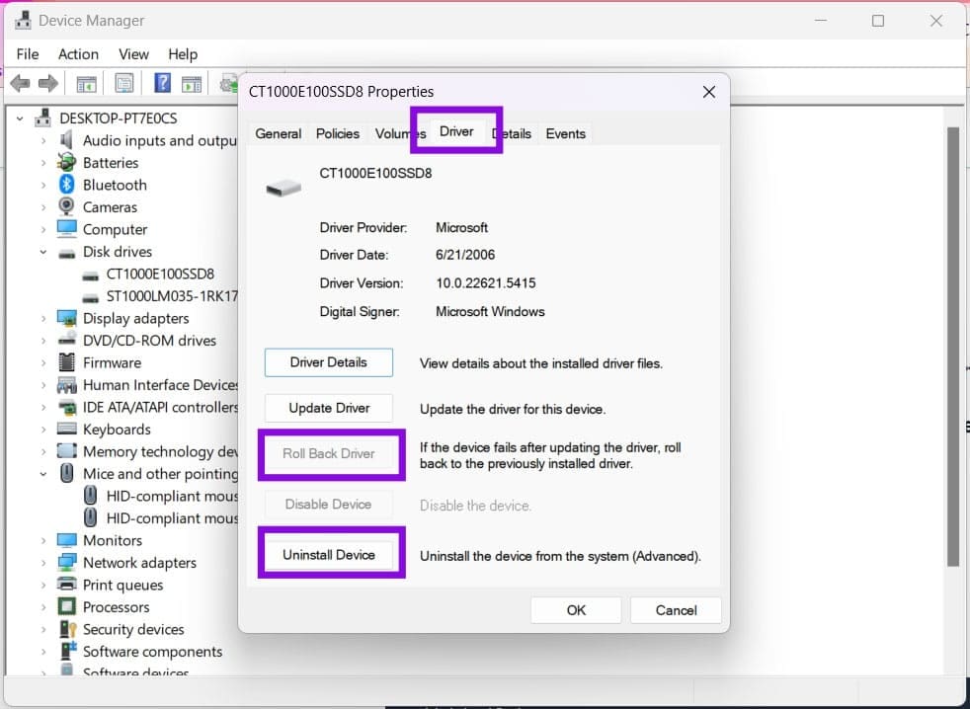
Task: Click the DESKTOP-PT7E0CS computer icon
Action: point(43,118)
